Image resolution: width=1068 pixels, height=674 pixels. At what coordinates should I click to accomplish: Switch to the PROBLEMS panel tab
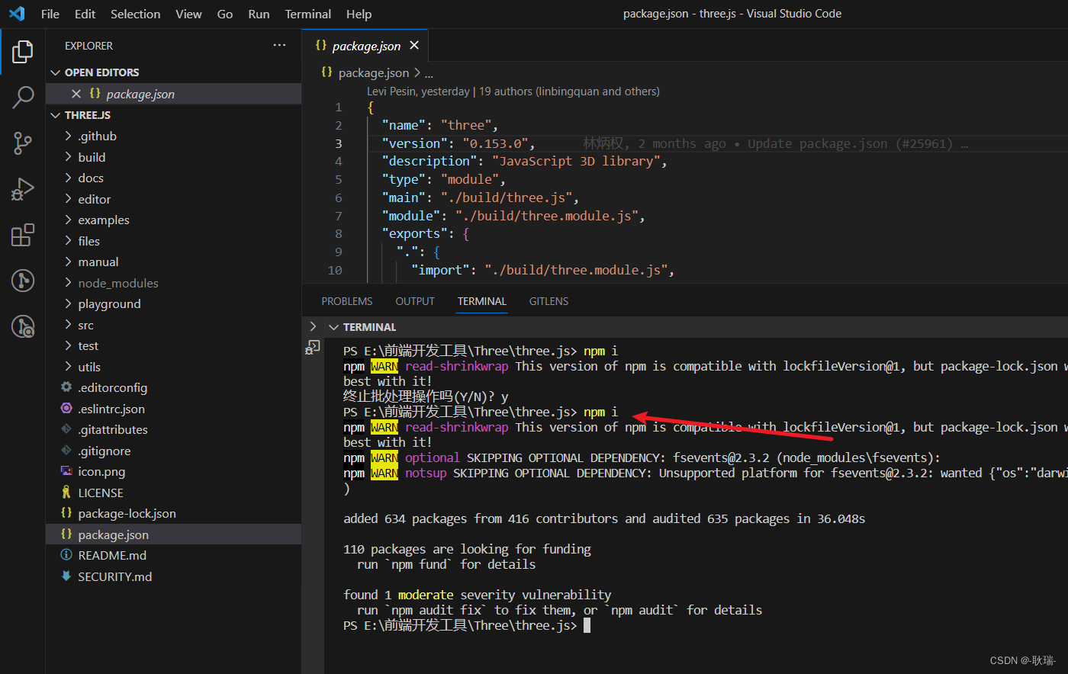347,301
